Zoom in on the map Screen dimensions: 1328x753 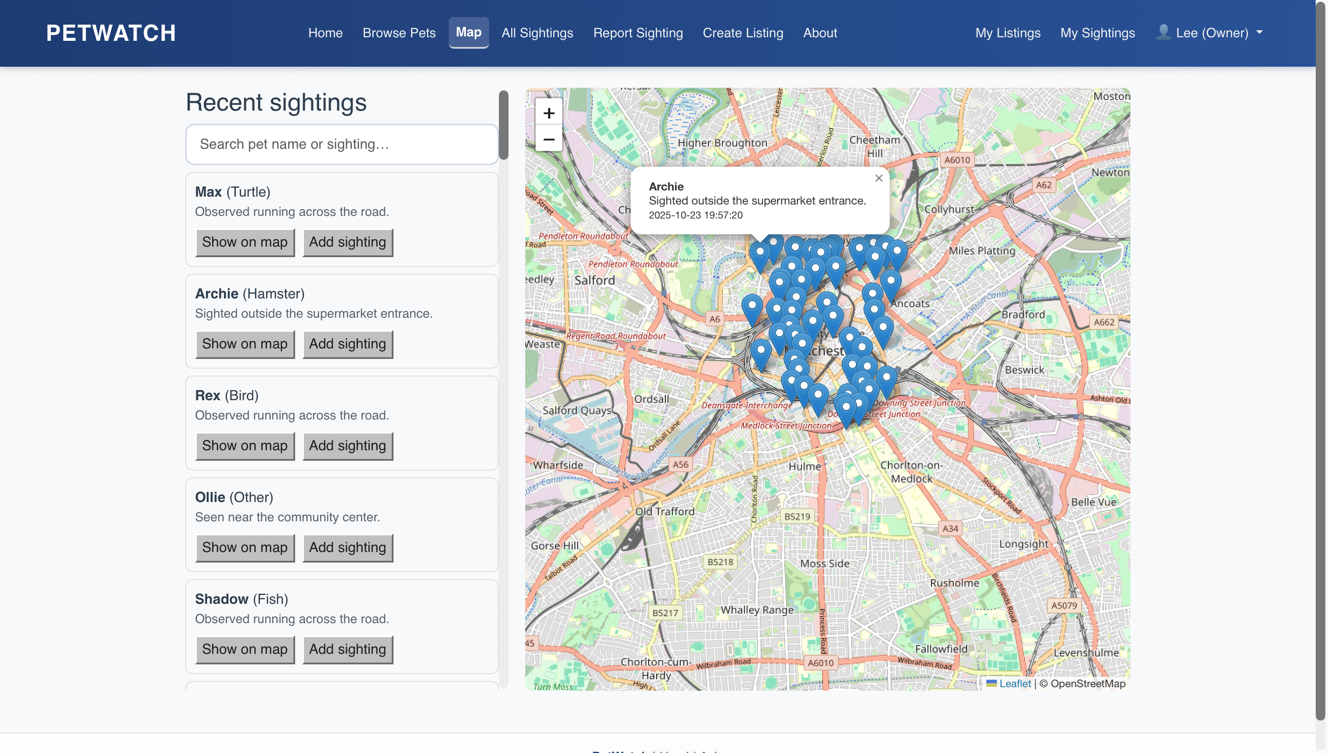[x=549, y=113]
